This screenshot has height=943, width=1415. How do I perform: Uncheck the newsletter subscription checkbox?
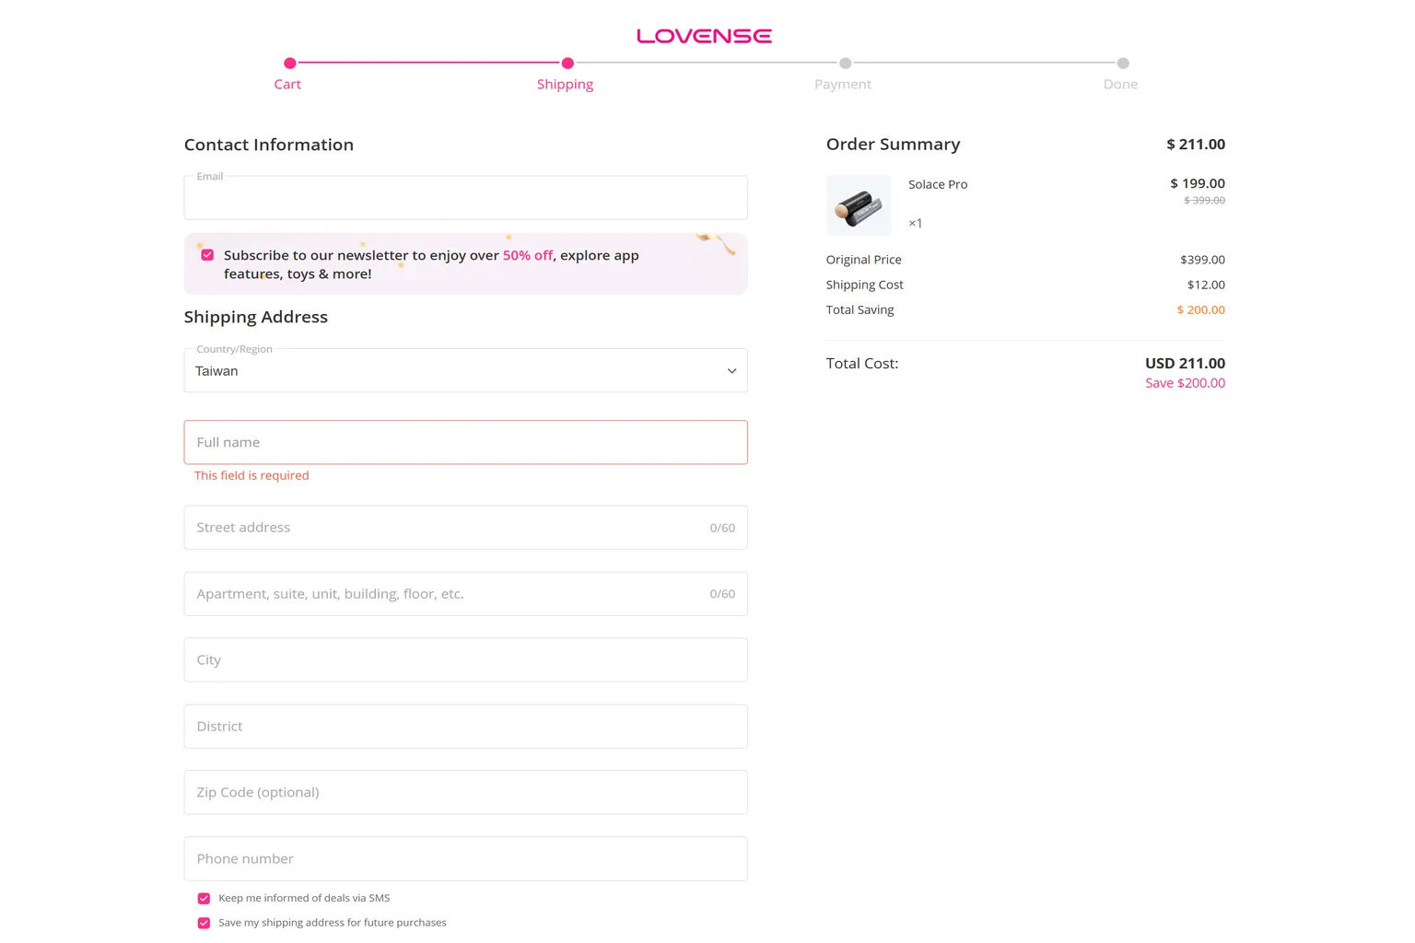[207, 255]
